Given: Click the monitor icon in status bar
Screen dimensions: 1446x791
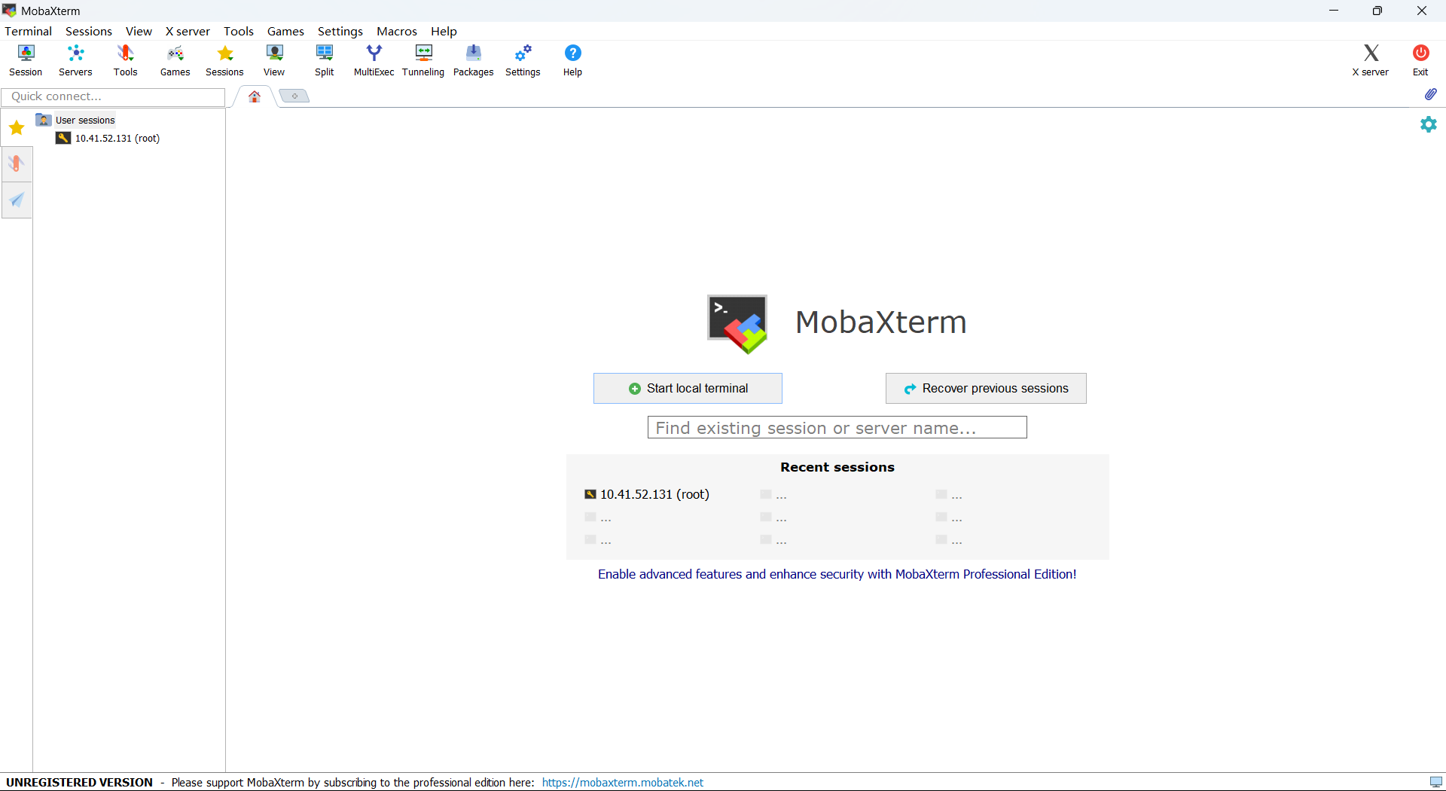Looking at the screenshot, I should pyautogui.click(x=1436, y=782).
